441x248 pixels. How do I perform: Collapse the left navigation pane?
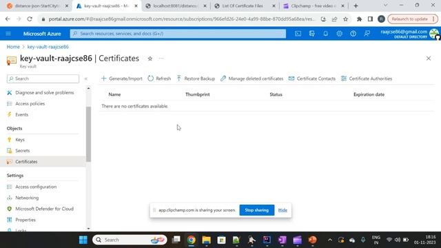point(86,79)
